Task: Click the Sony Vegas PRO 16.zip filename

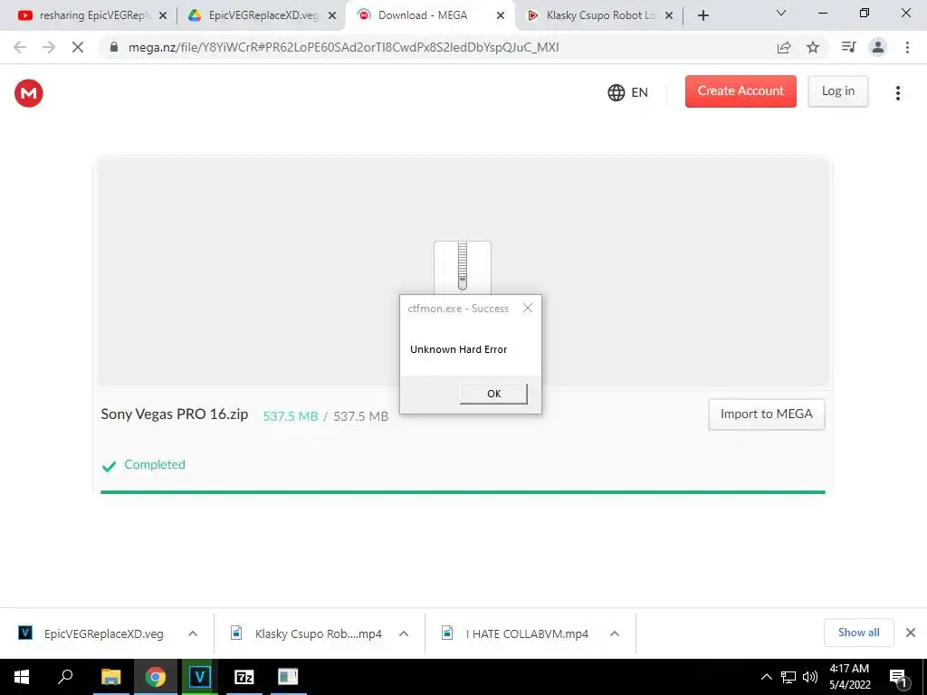Action: (x=175, y=414)
